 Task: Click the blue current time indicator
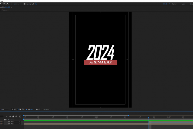pyautogui.click(x=149, y=117)
